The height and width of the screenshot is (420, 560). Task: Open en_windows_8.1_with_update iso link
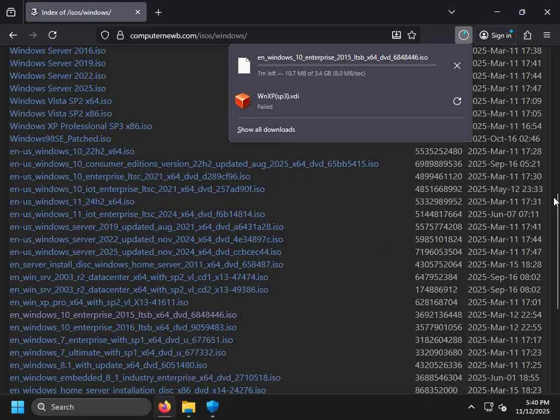(109, 365)
